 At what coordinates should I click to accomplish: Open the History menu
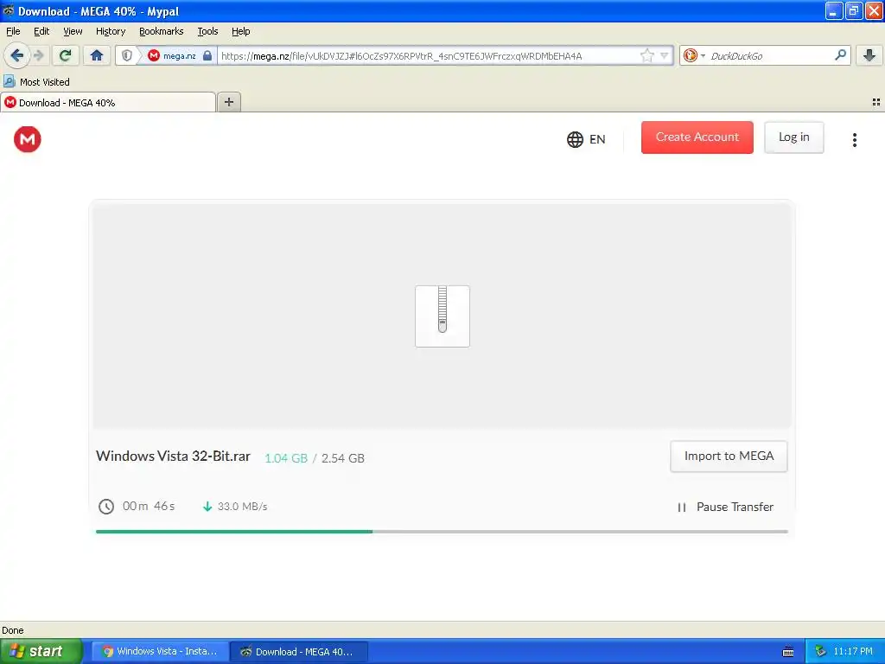(x=111, y=31)
